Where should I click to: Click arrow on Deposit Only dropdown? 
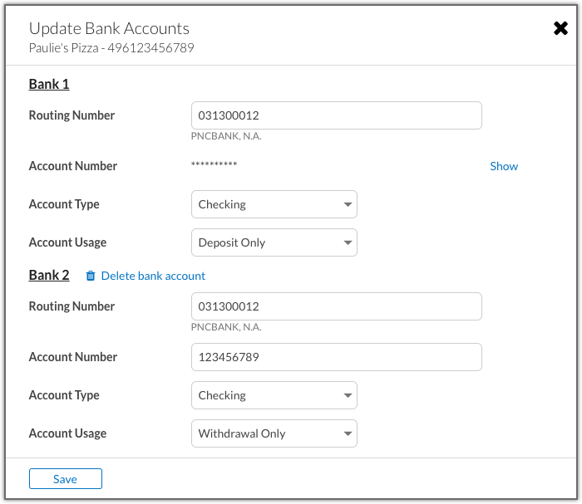(348, 242)
